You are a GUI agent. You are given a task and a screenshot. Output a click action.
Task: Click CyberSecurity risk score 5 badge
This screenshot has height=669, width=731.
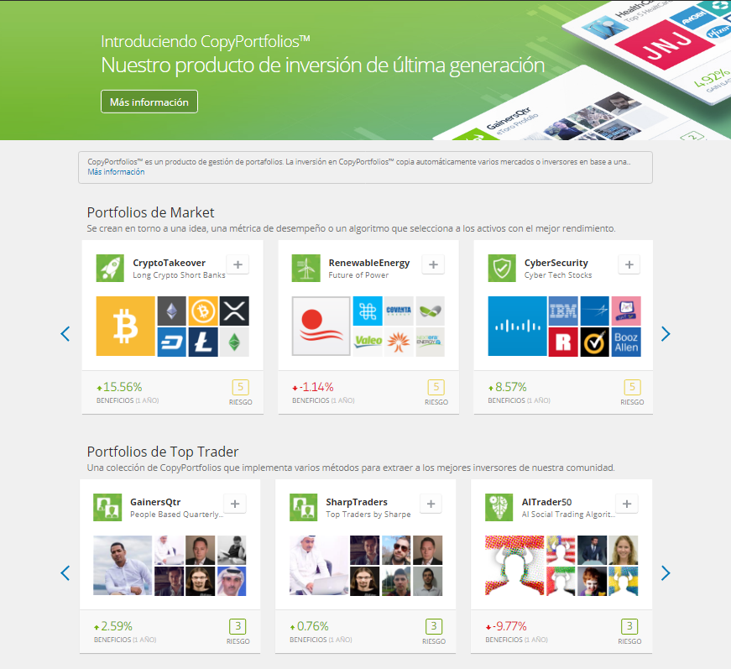point(632,387)
